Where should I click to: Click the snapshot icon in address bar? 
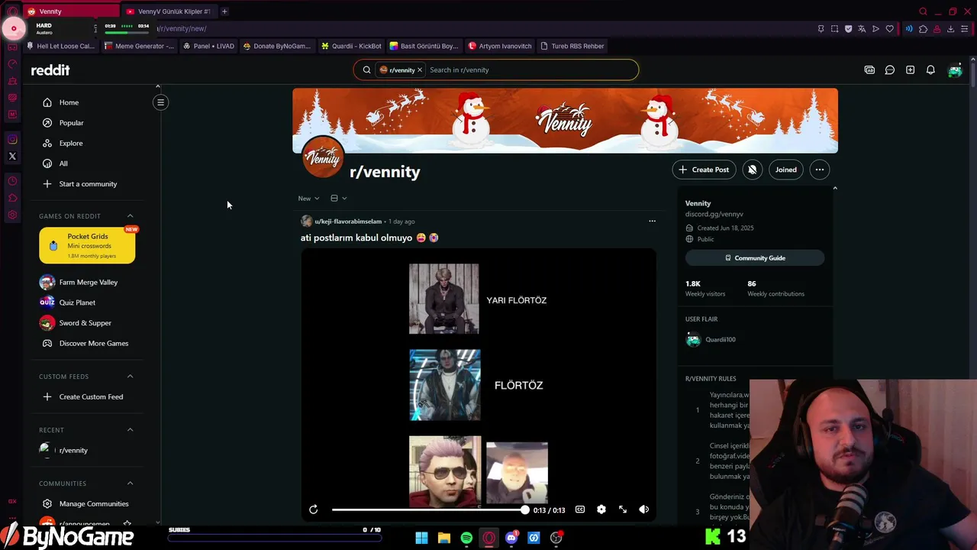tap(834, 29)
